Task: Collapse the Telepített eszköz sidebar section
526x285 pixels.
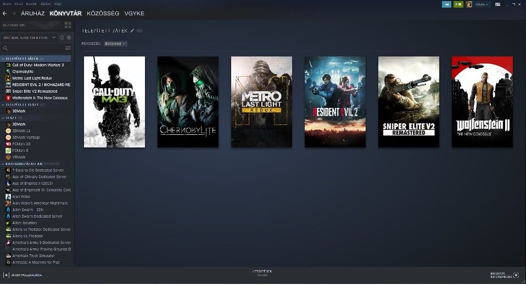Action: tap(3, 105)
